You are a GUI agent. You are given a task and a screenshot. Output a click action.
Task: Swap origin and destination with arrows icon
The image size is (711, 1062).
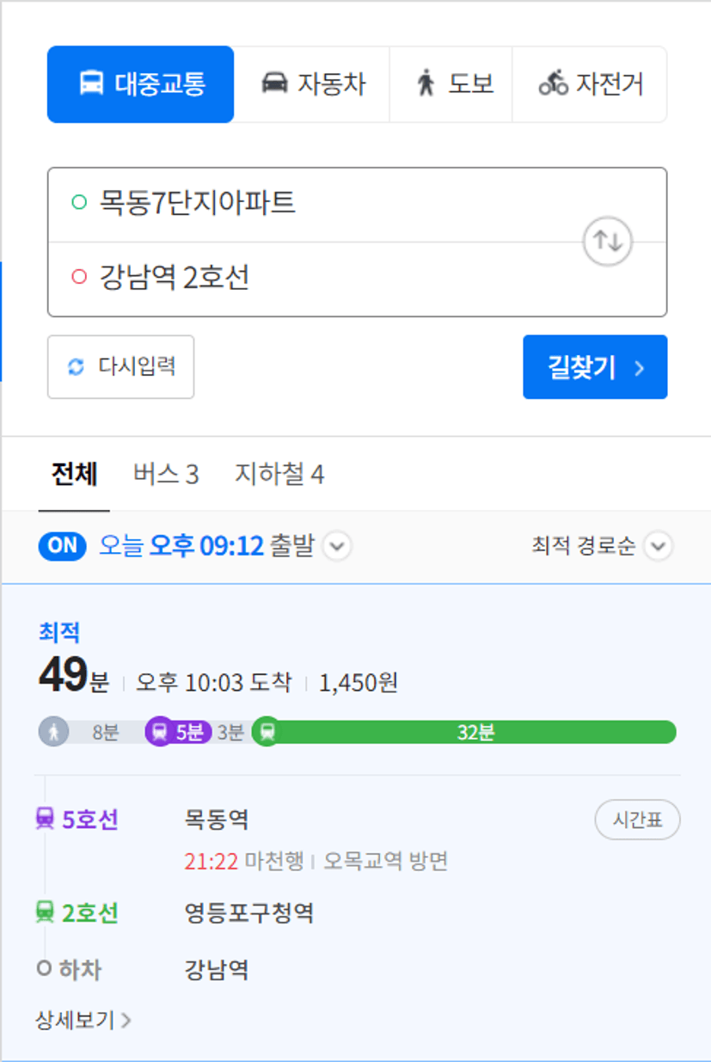[x=608, y=242]
